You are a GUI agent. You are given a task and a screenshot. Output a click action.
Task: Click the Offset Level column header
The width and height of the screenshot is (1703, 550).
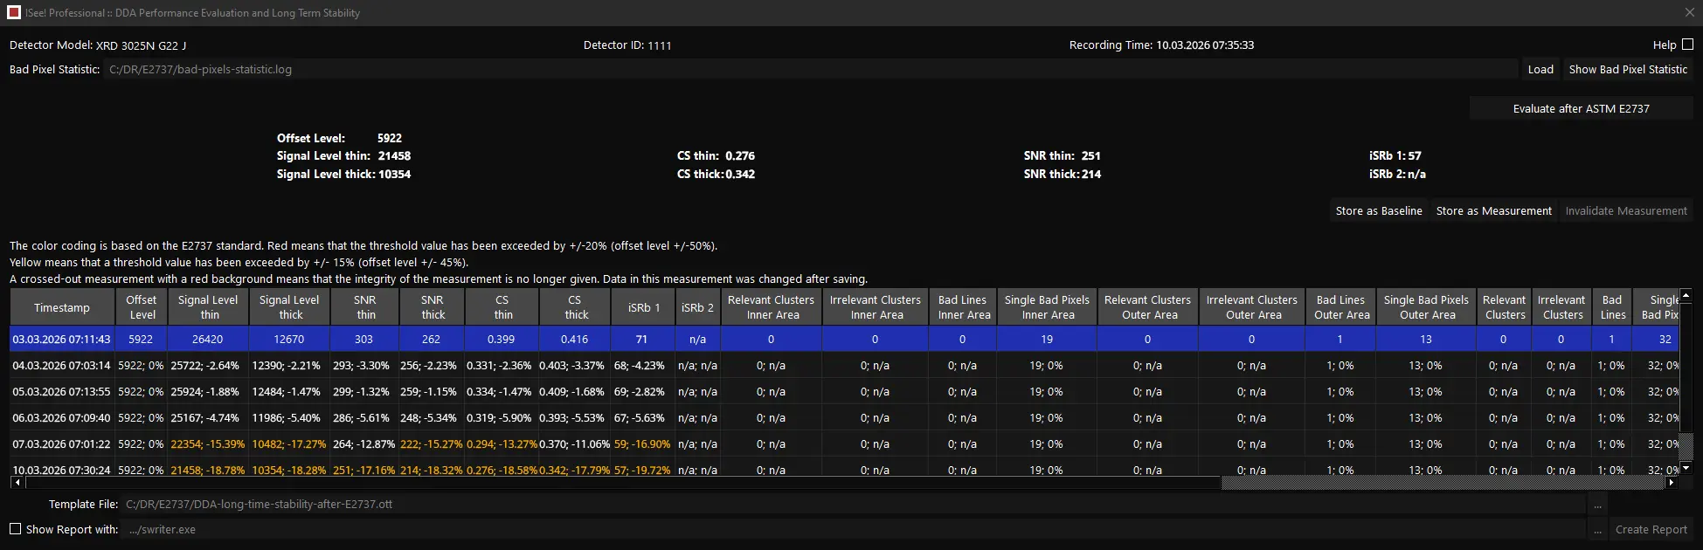pos(142,307)
